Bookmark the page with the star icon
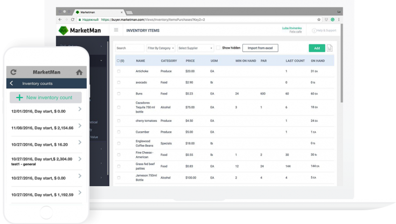Screen dimensions: 396x224 coord(319,20)
